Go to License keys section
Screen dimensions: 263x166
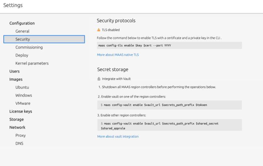tap(20, 111)
